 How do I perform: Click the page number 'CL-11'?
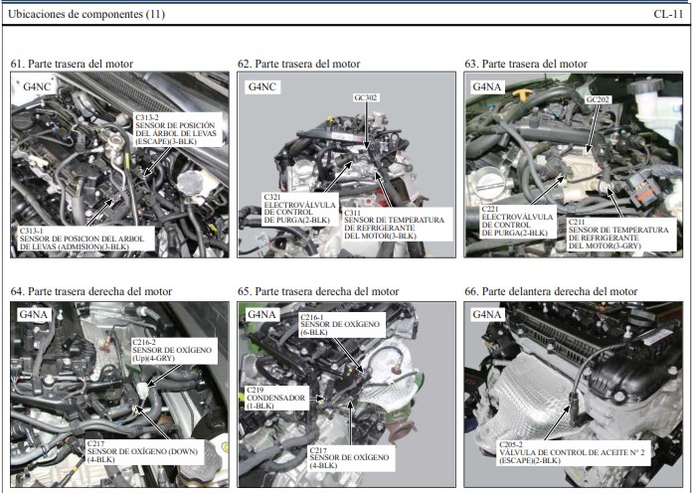pyautogui.click(x=668, y=14)
